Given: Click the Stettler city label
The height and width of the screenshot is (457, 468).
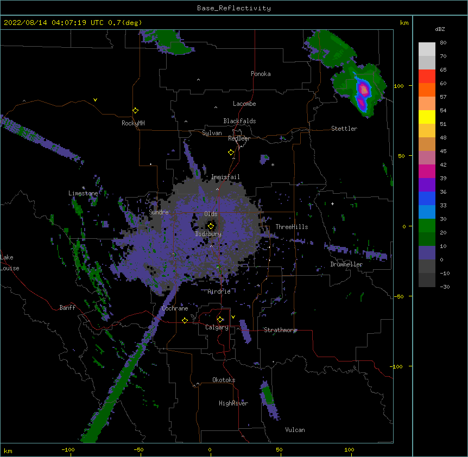Looking at the screenshot, I should coord(344,129).
